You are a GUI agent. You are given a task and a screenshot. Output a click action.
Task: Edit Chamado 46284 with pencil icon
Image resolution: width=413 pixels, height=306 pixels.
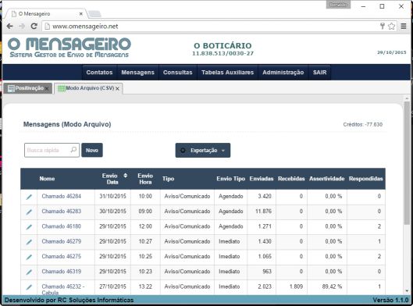[29, 197]
